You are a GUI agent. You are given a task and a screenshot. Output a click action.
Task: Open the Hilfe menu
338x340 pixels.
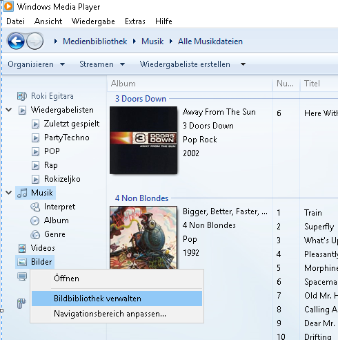coord(163,21)
